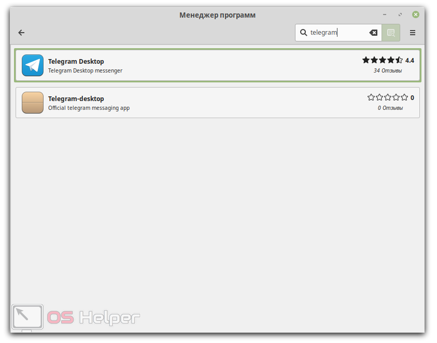Click the 'Telegram Desktop messenger' description
Viewport: 437px width, 343px height.
pyautogui.click(x=85, y=70)
